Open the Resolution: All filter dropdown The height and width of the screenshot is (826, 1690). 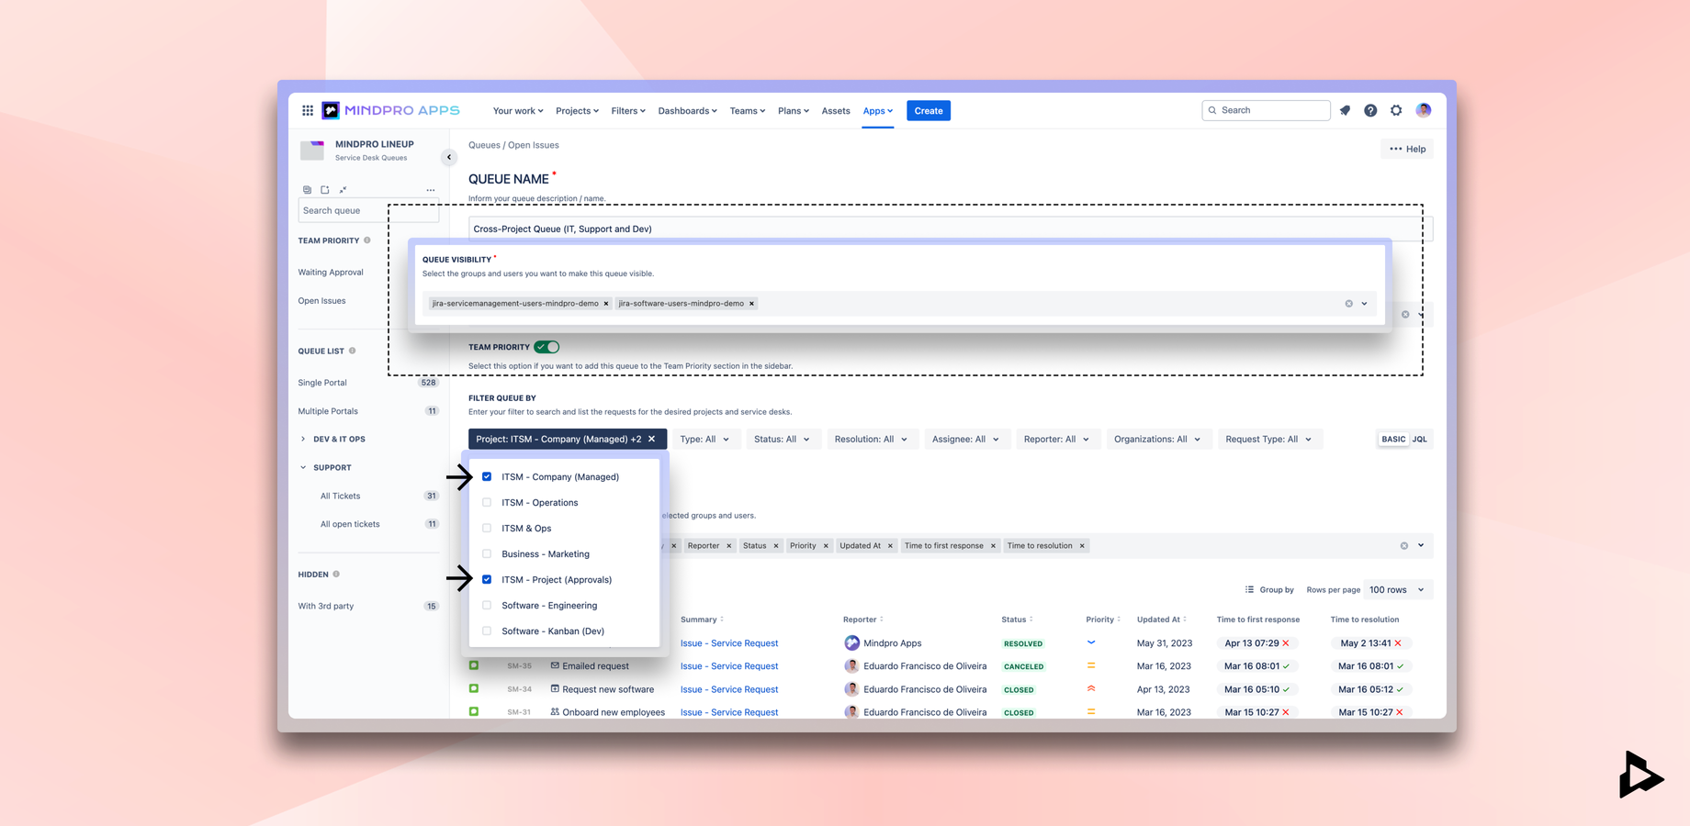coord(871,439)
